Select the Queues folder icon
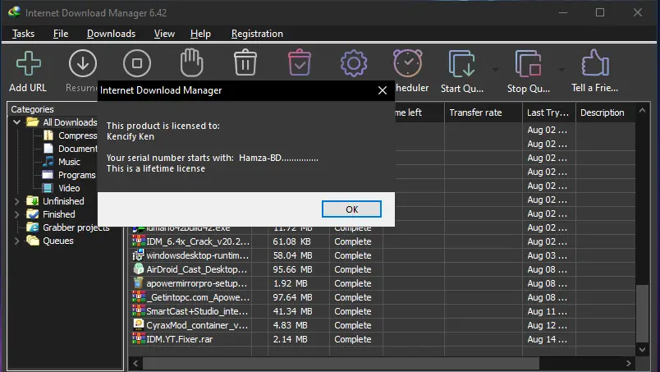 tap(32, 241)
